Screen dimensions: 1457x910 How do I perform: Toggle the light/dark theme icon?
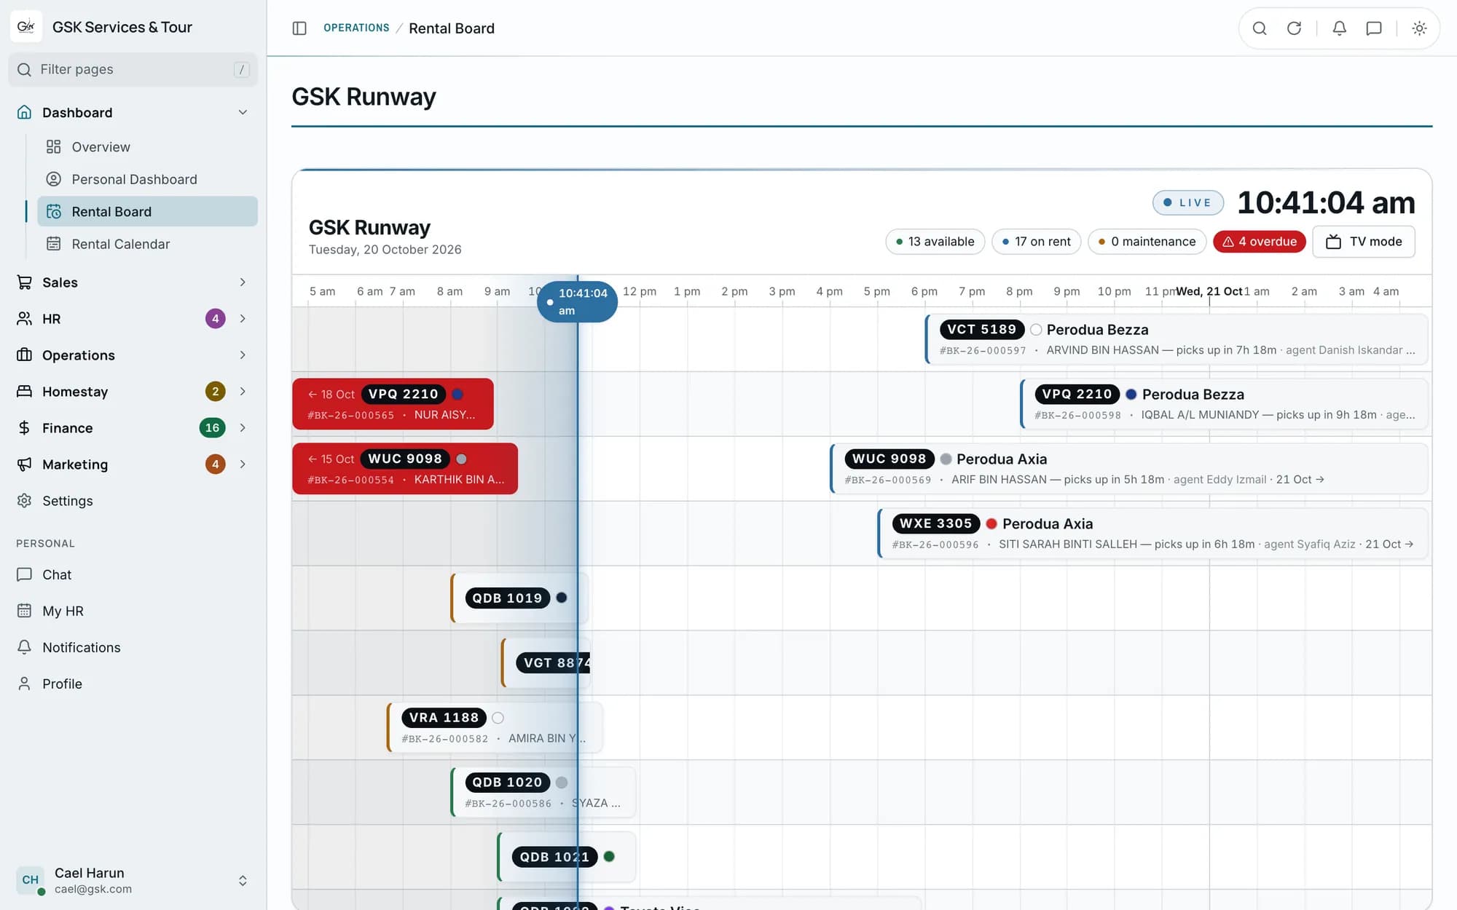tap(1419, 28)
